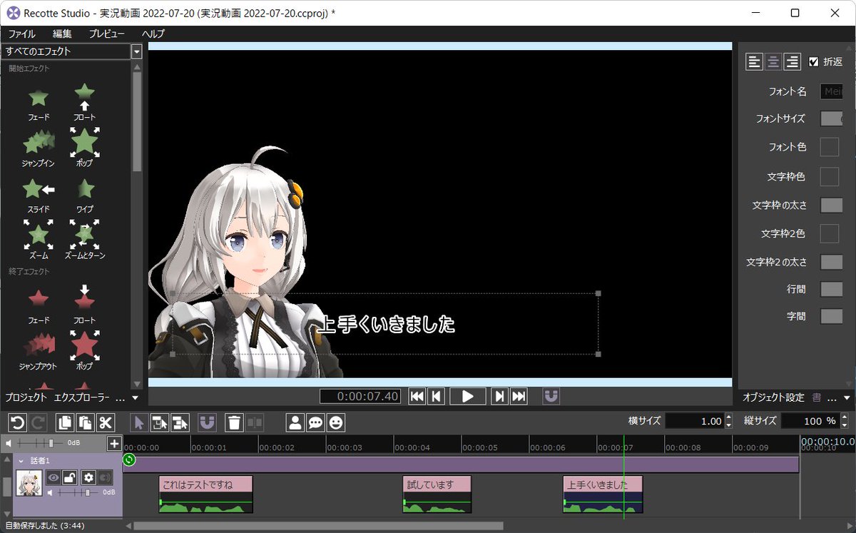Click the green loop marker at timeline start
This screenshot has height=533, width=856.
pos(129,460)
